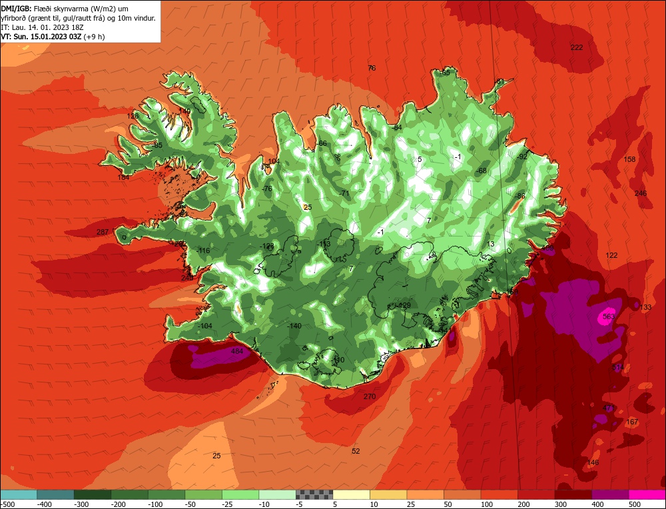Pick the dark red legend swatch between 300 and 400
The width and height of the screenshot is (666, 509).
pyautogui.click(x=573, y=495)
